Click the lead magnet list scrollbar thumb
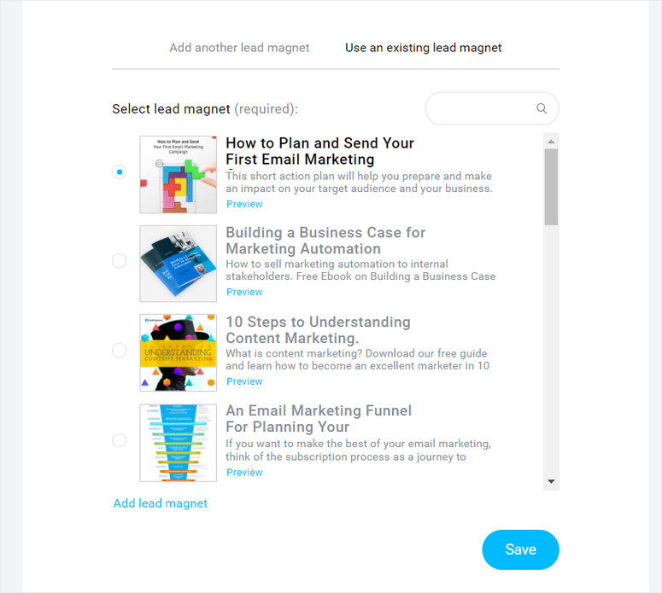The width and height of the screenshot is (662, 593). pos(551,187)
